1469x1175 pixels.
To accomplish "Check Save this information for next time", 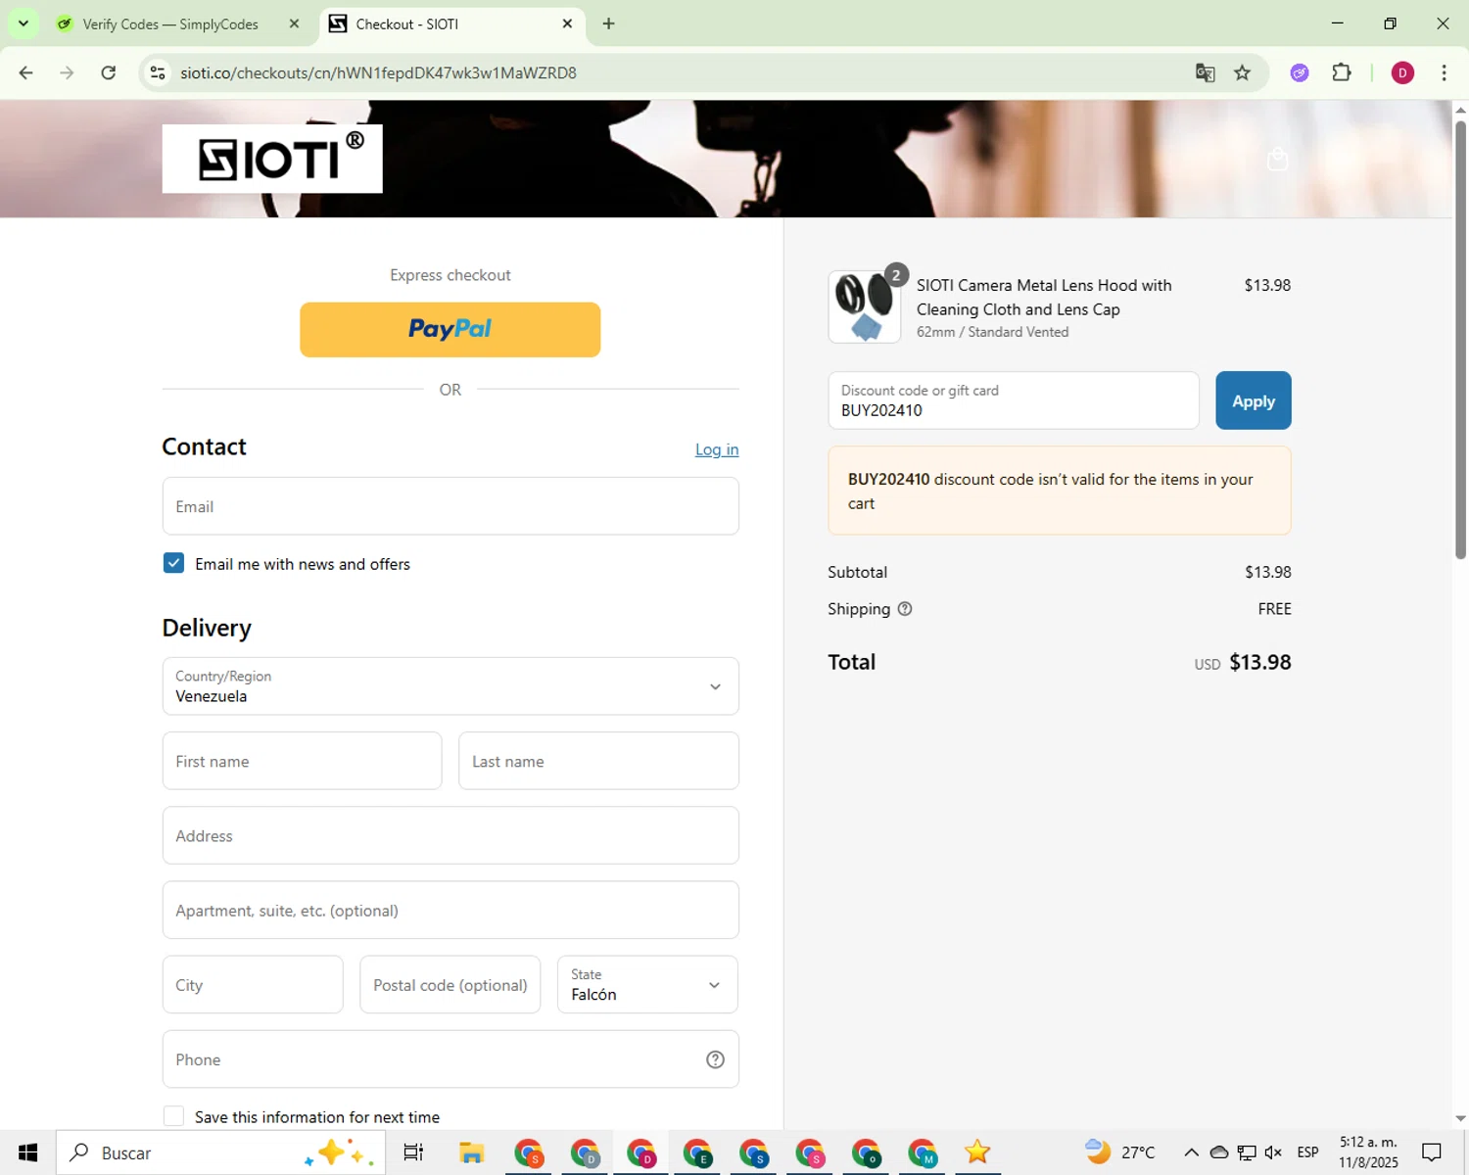I will 173,1116.
